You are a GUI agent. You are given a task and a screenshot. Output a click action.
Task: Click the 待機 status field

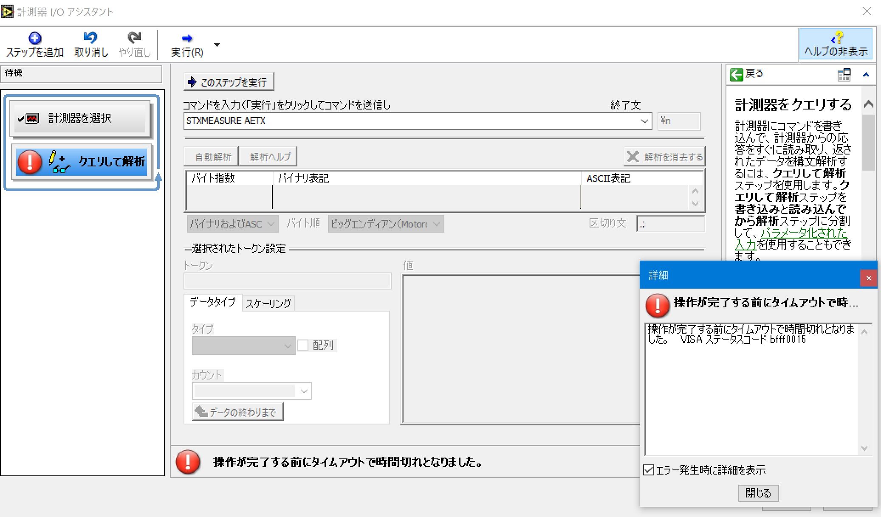coord(81,73)
